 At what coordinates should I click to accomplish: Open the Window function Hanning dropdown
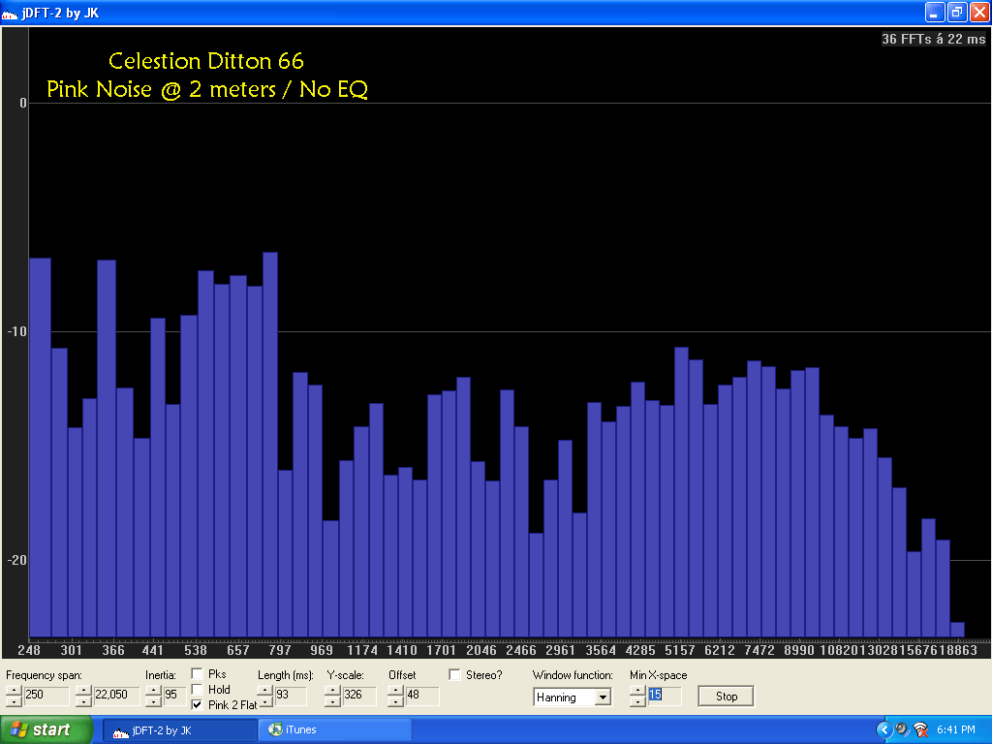[x=603, y=697]
